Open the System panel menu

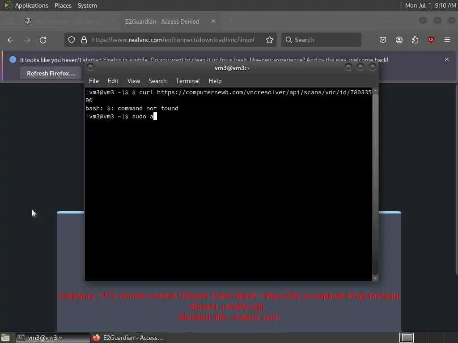[x=87, y=5]
